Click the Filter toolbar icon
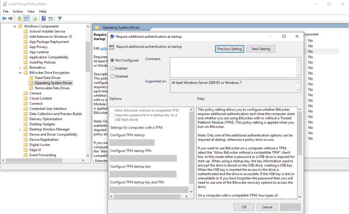The width and height of the screenshot is (349, 214). (59, 18)
